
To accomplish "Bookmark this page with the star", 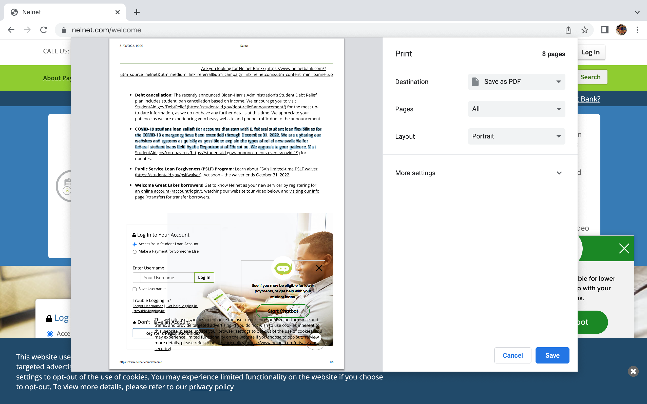I will tap(585, 30).
